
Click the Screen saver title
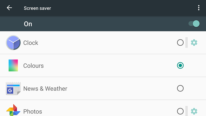(37, 8)
